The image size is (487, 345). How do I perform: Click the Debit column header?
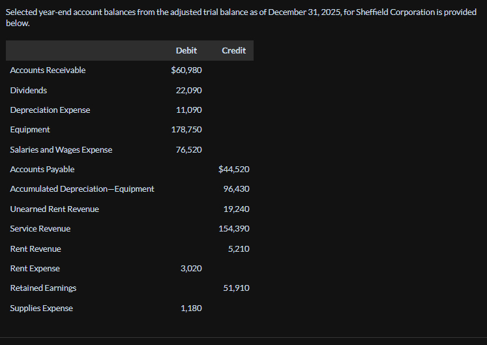pyautogui.click(x=186, y=50)
